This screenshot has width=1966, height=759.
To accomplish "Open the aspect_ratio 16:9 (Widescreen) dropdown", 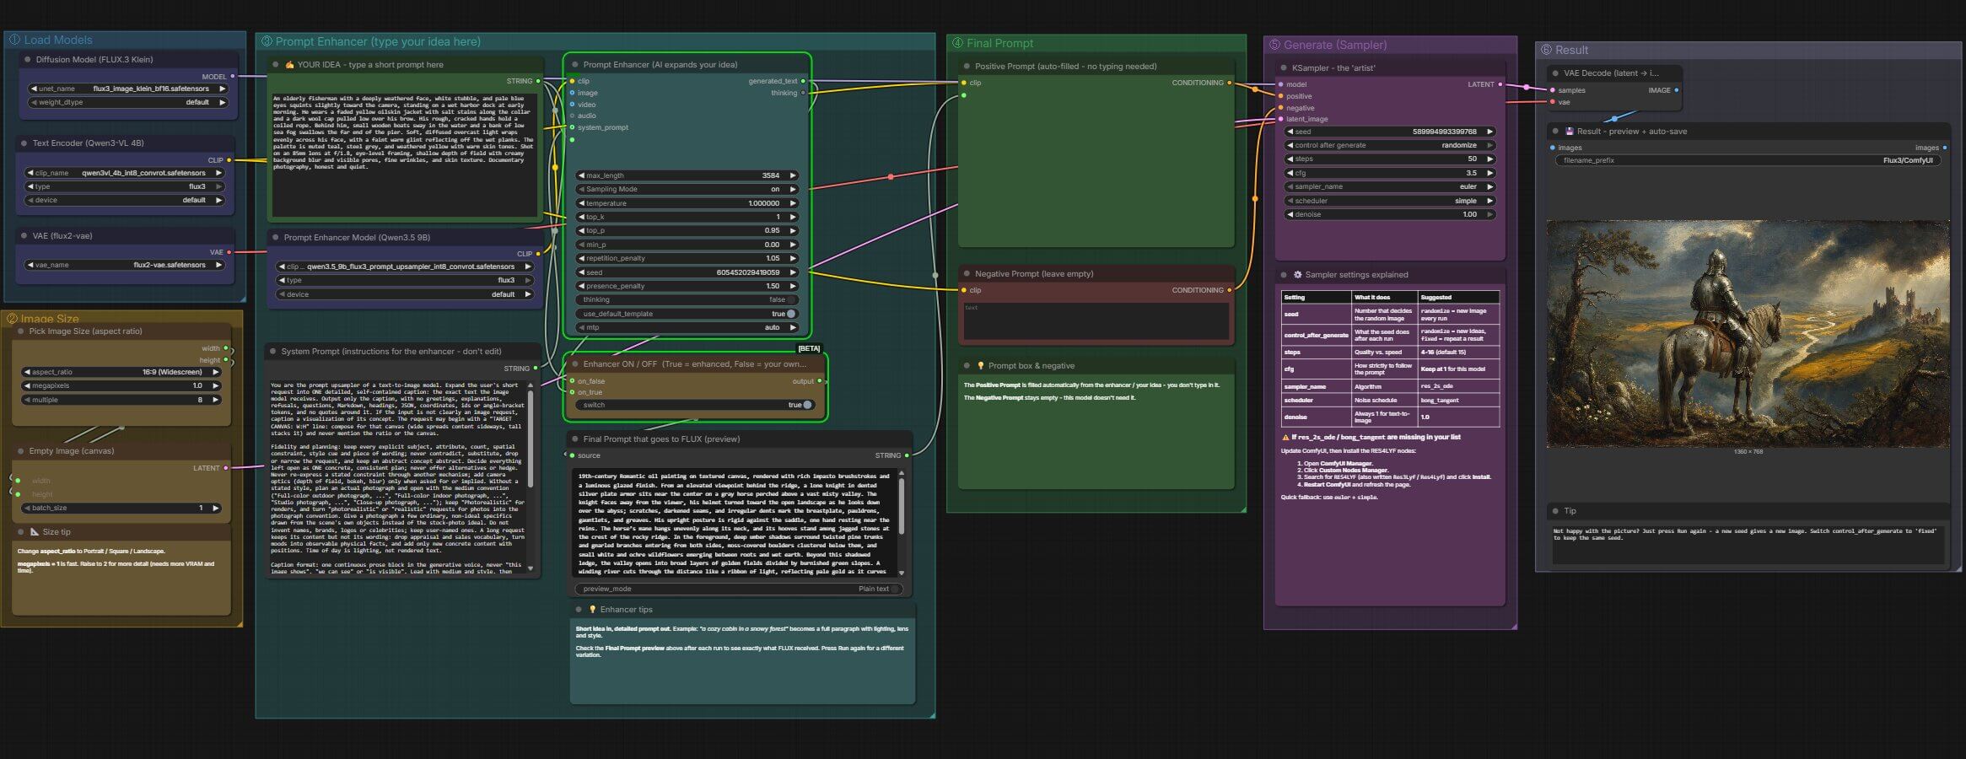I will 121,372.
